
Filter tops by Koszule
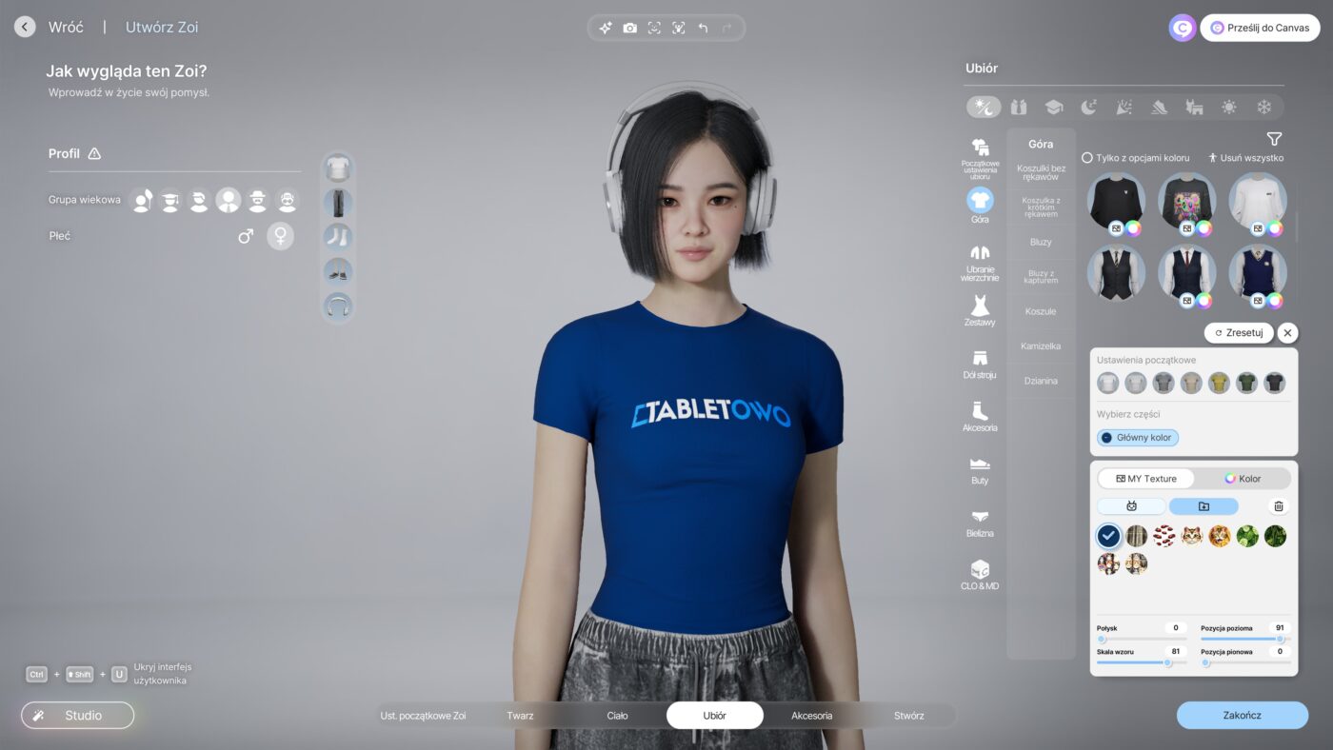tap(1041, 311)
